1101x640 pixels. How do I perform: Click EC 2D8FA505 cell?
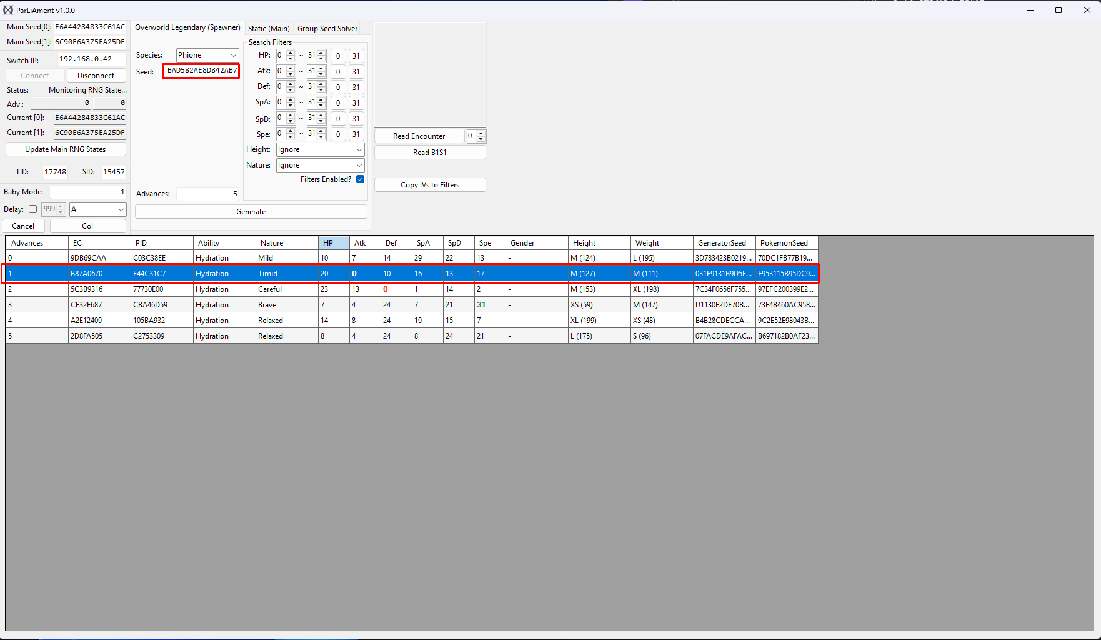point(99,336)
